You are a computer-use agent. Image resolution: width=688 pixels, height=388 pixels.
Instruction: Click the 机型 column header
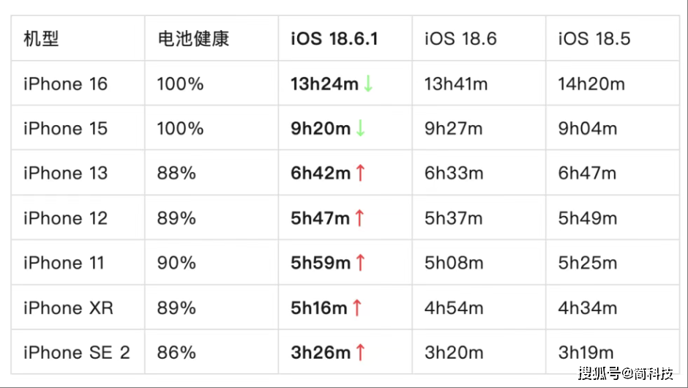(41, 39)
